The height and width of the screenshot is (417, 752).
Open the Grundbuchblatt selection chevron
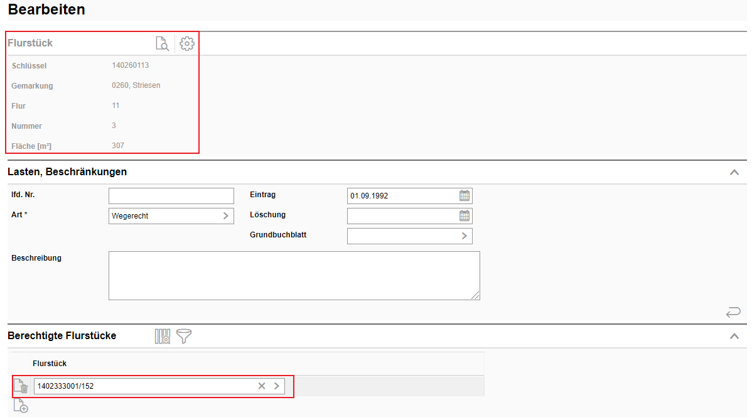(x=465, y=236)
